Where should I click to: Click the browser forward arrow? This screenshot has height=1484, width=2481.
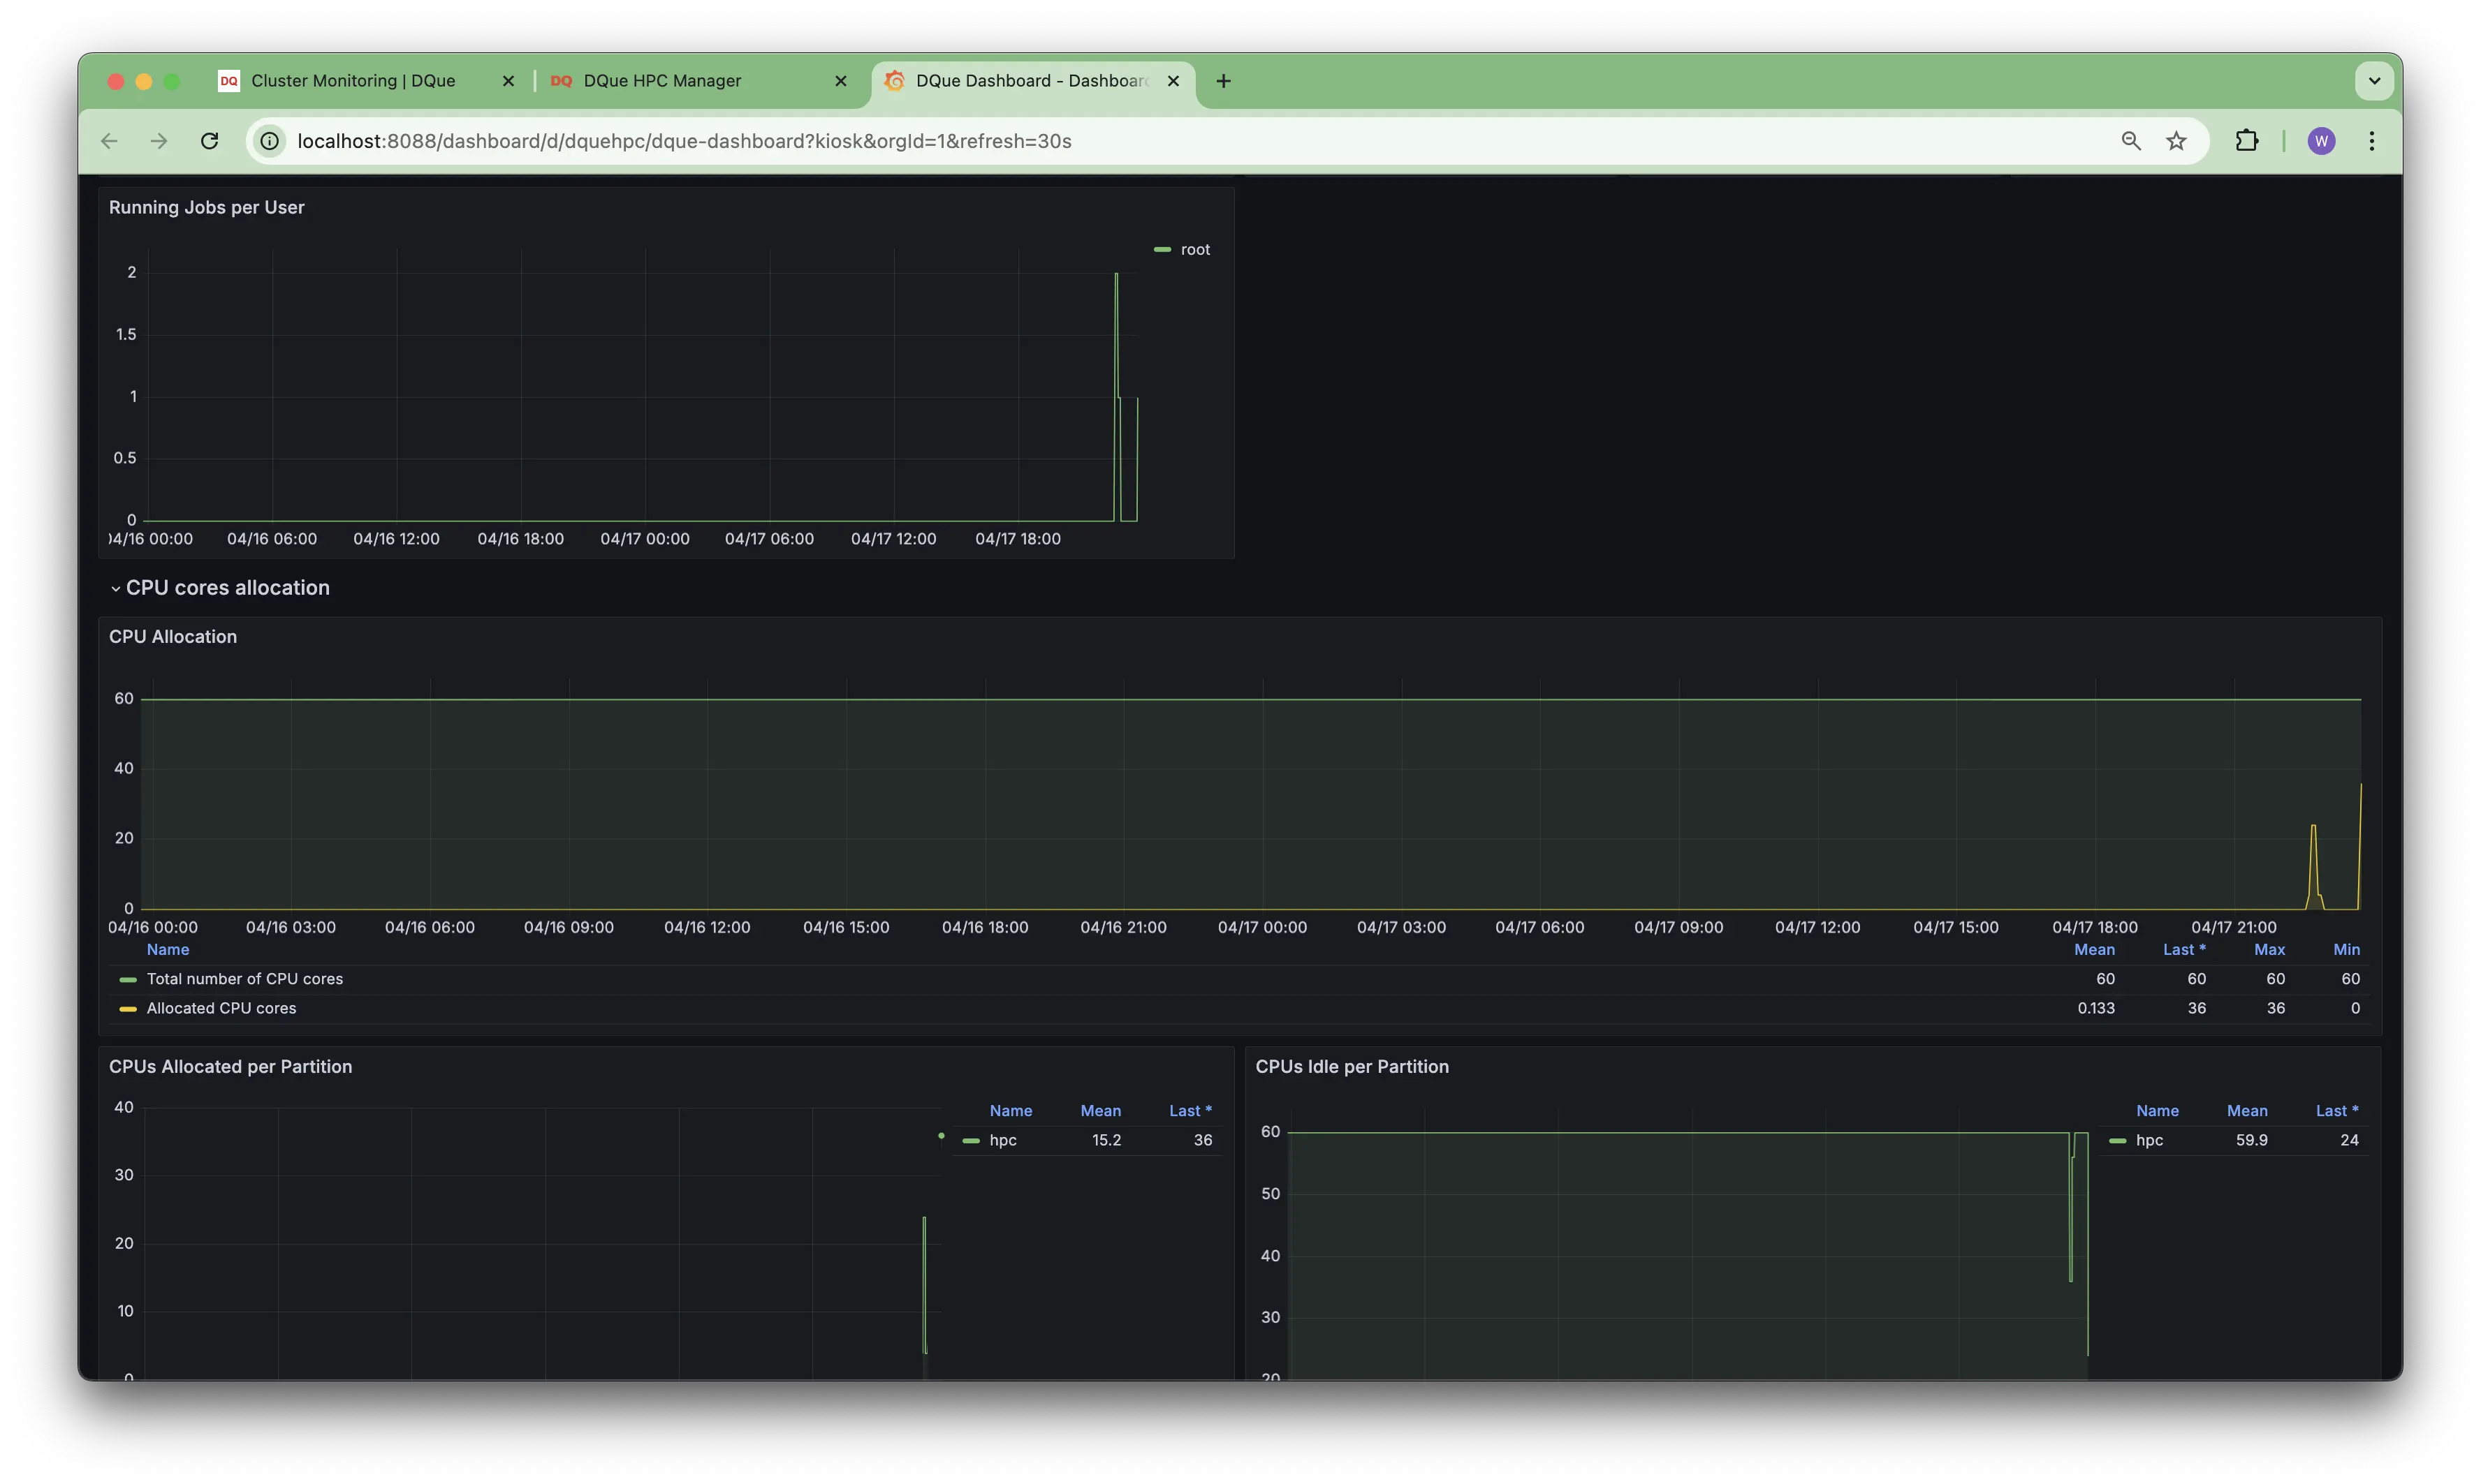[159, 141]
